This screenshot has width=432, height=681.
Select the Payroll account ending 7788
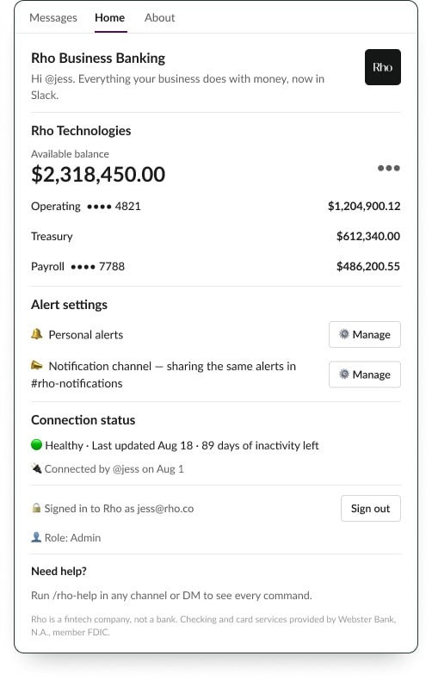(216, 266)
